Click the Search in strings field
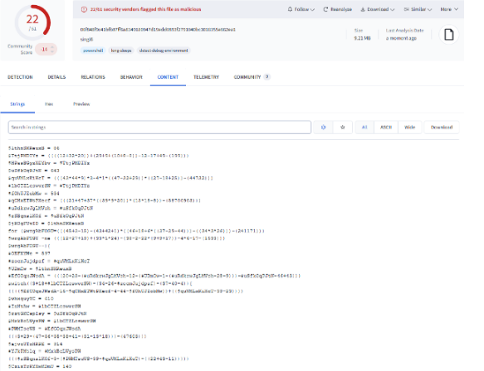 point(159,128)
